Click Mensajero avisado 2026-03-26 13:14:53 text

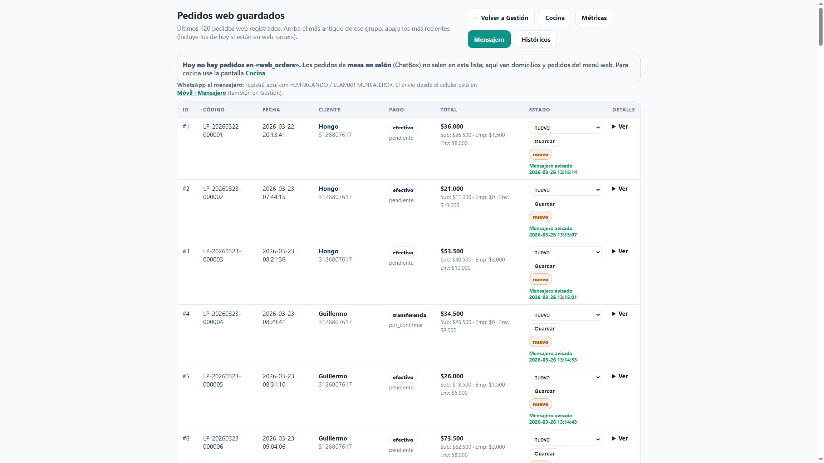553,357
